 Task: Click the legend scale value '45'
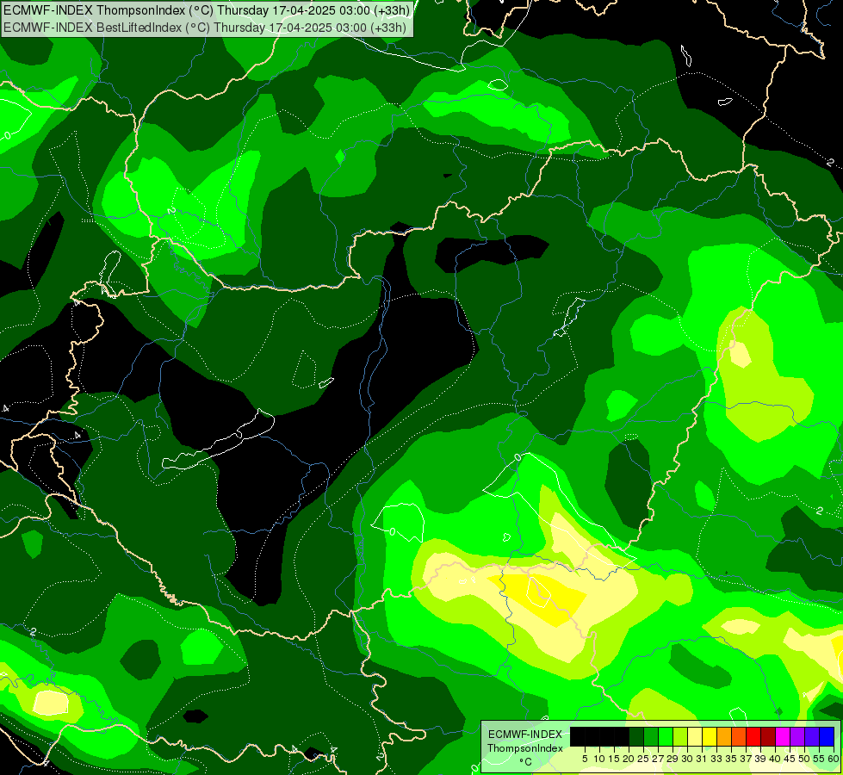coord(790,759)
